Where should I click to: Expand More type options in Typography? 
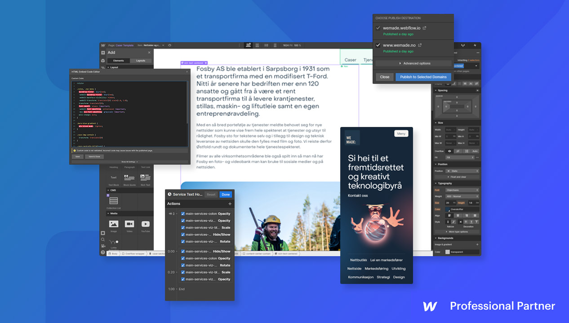click(457, 231)
